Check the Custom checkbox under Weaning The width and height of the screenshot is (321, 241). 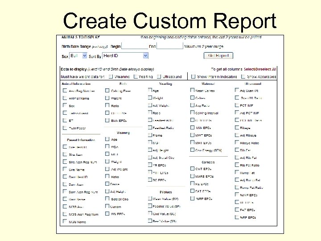[107, 206]
